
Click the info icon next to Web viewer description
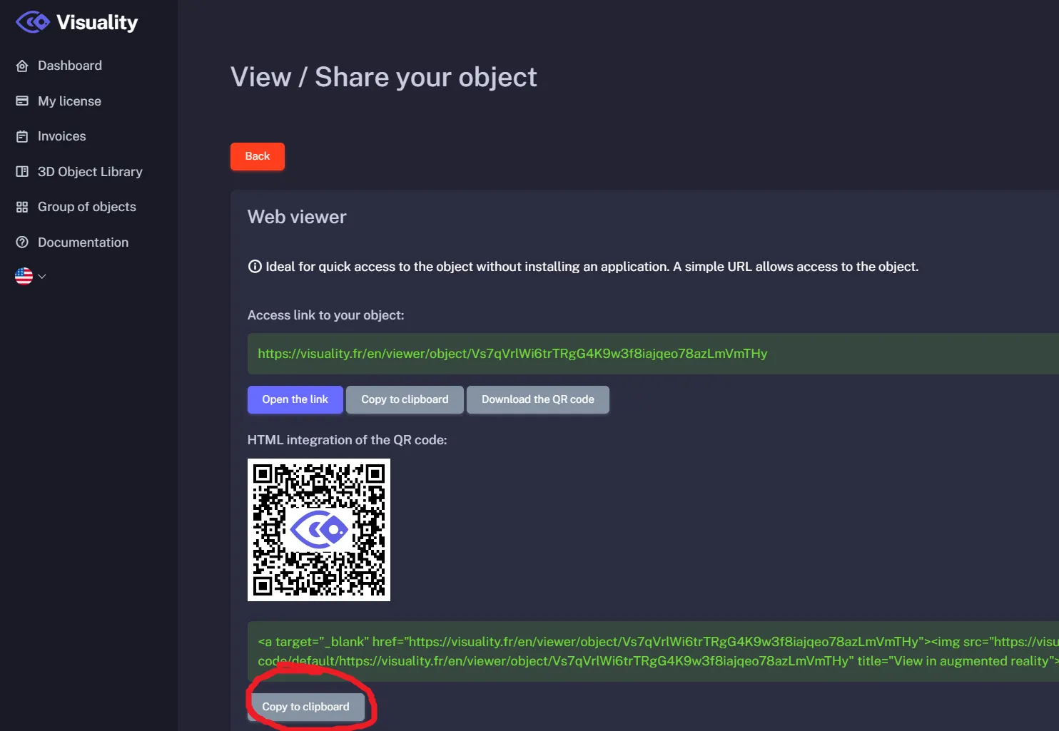255,266
